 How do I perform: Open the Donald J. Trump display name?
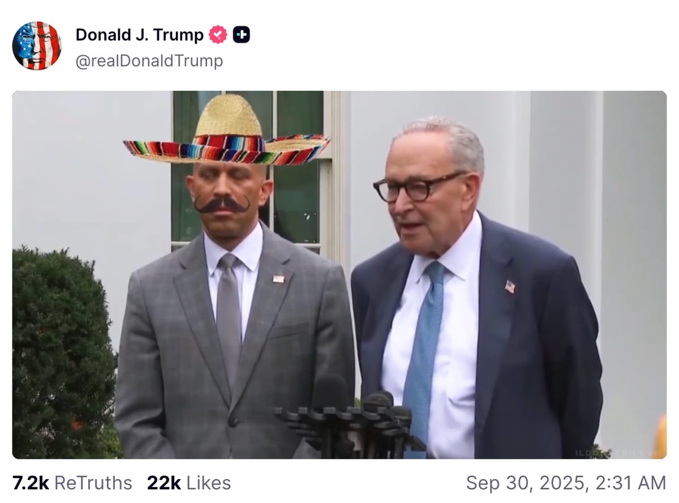click(139, 35)
